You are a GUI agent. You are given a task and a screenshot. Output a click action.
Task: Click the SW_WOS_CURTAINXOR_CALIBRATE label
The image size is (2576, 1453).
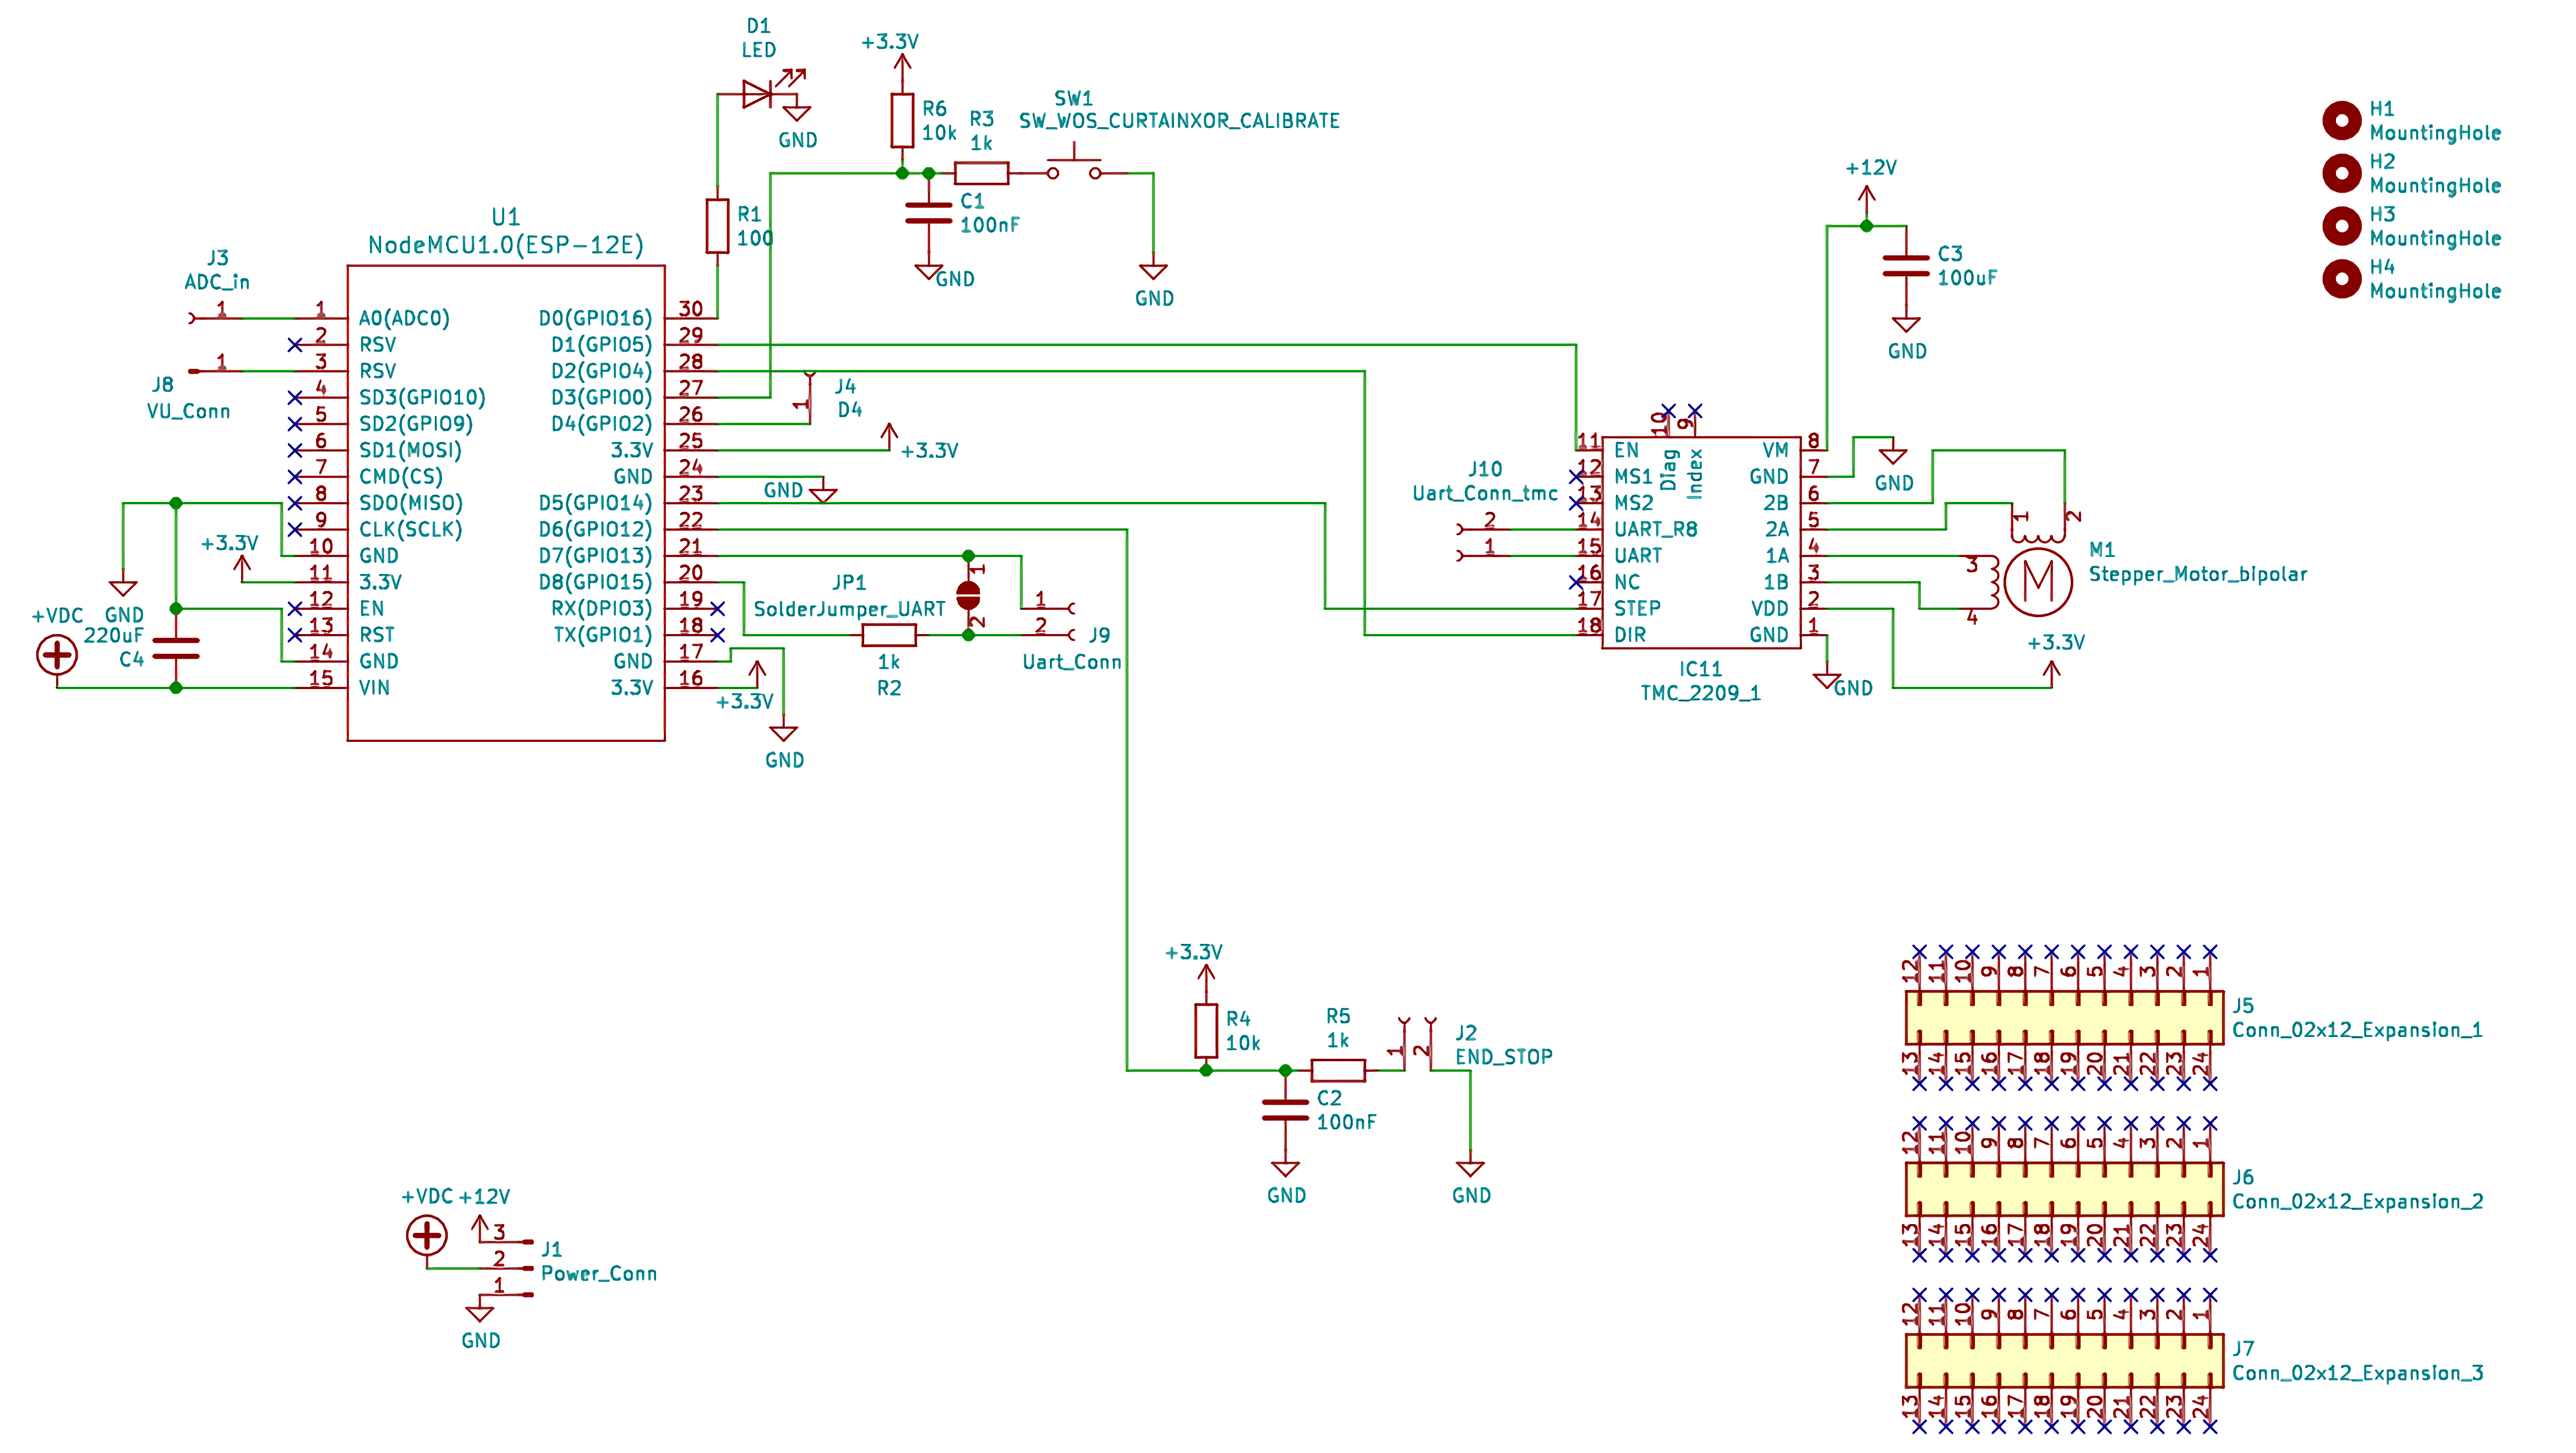click(x=1179, y=121)
